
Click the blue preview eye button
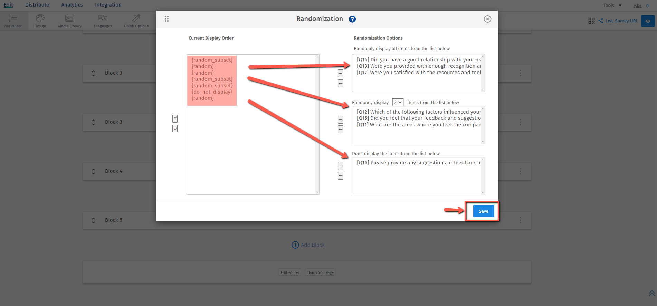[648, 21]
